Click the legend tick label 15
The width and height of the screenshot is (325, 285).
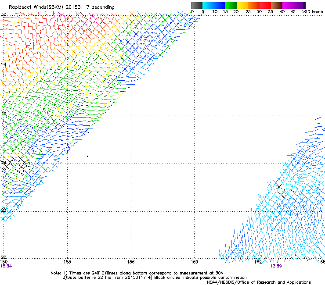click(x=225, y=12)
